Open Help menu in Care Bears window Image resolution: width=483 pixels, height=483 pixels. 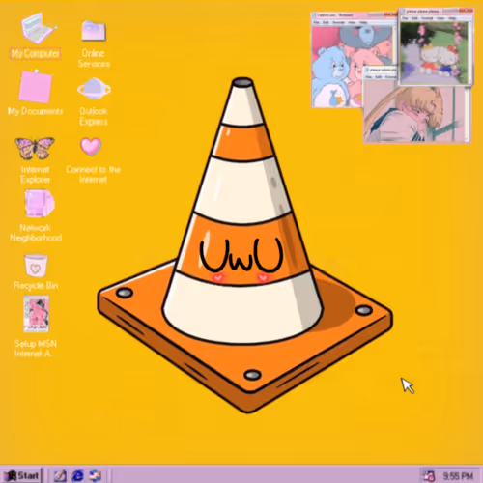(363, 22)
